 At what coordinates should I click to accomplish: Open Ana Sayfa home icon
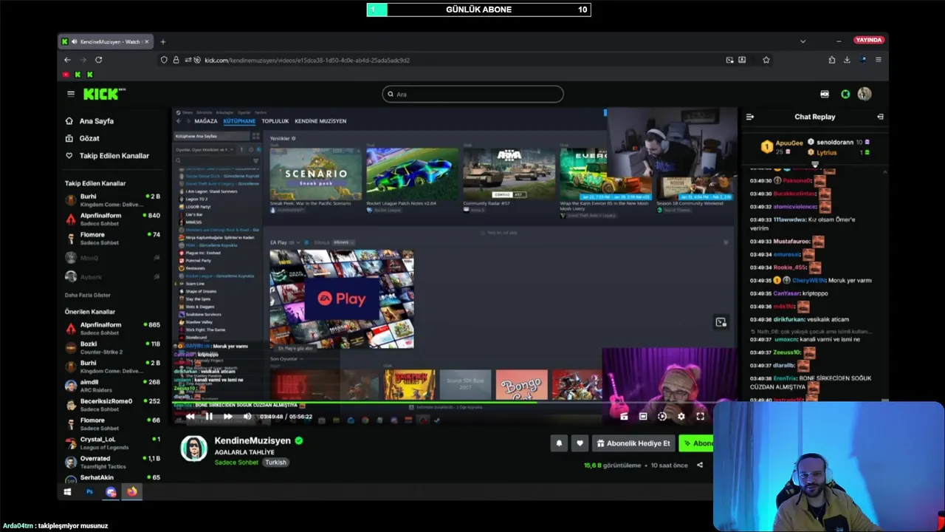tap(69, 120)
